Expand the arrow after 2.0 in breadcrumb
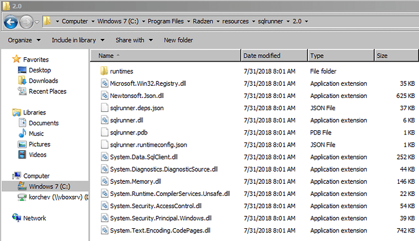 (x=306, y=21)
